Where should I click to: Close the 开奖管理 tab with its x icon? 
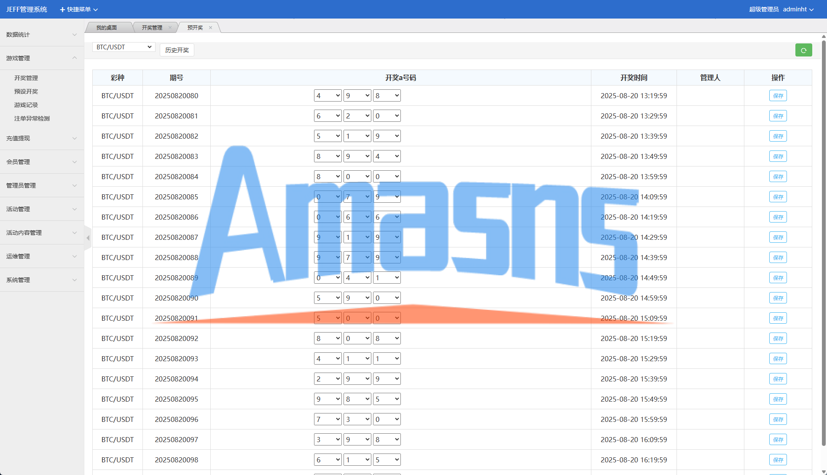[x=170, y=28]
